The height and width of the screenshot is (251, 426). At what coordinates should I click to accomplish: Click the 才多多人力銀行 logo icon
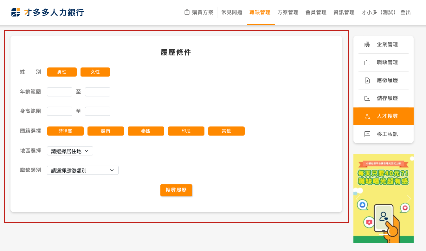16,12
